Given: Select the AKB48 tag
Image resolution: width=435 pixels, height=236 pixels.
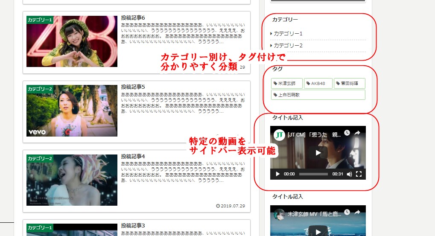Looking at the screenshot, I should click(318, 84).
